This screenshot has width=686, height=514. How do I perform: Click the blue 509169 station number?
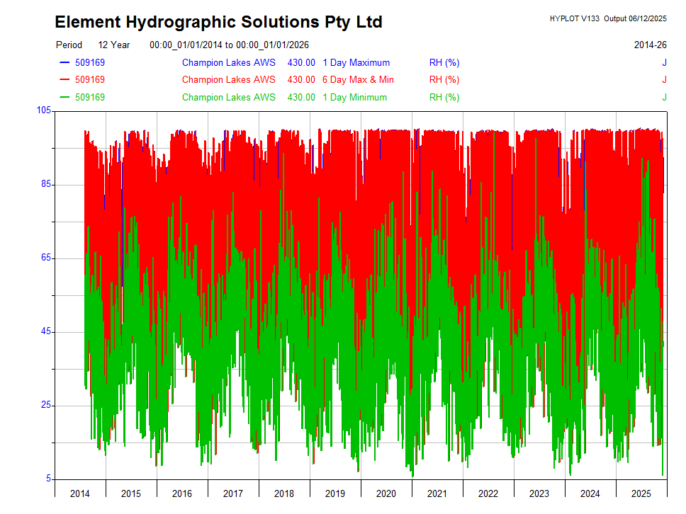pyautogui.click(x=90, y=63)
